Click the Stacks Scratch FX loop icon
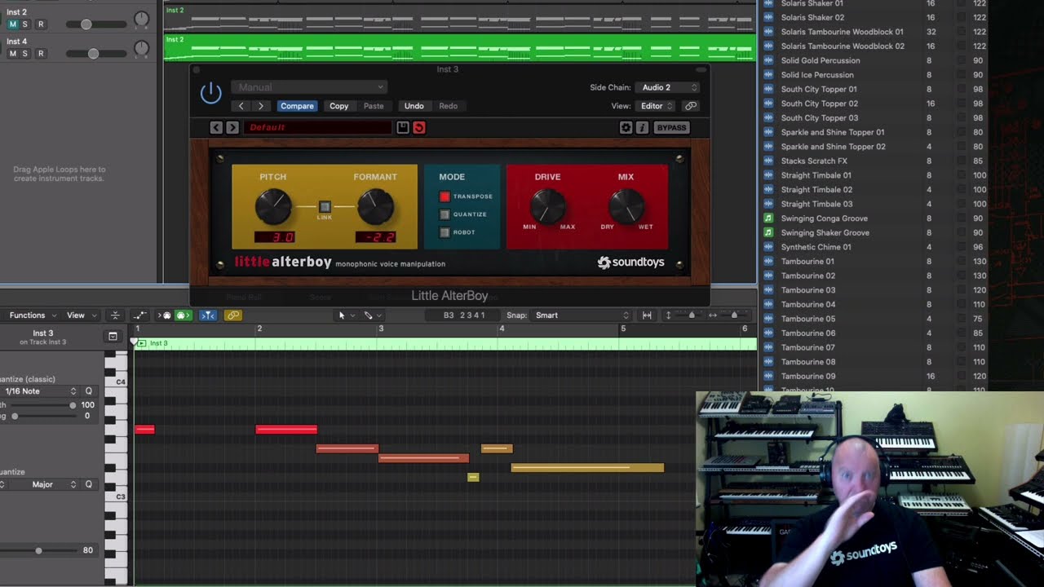Image resolution: width=1044 pixels, height=587 pixels. pos(768,161)
